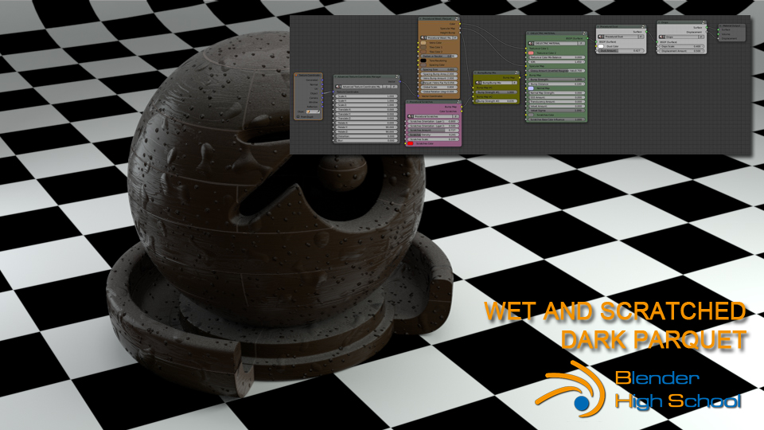Collapse the Material Output node
This screenshot has height=430, width=764.
point(720,25)
